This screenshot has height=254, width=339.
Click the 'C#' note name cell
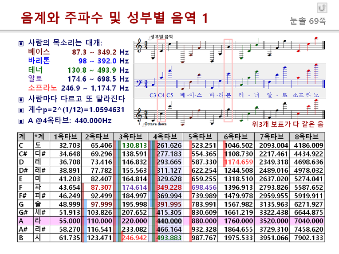[x=25, y=154]
